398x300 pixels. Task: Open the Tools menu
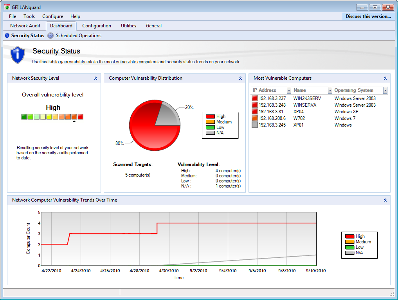[x=29, y=16]
